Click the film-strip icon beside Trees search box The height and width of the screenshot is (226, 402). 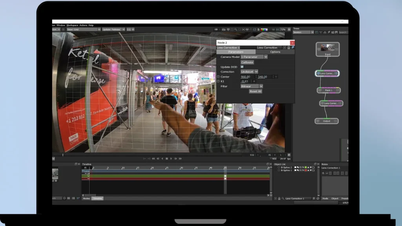tap(336, 33)
